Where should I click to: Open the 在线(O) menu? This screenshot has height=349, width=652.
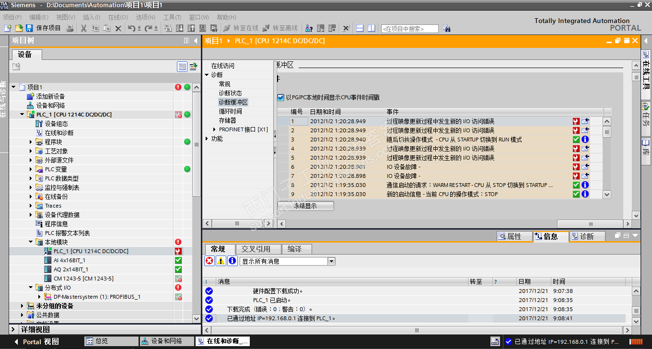(x=118, y=17)
